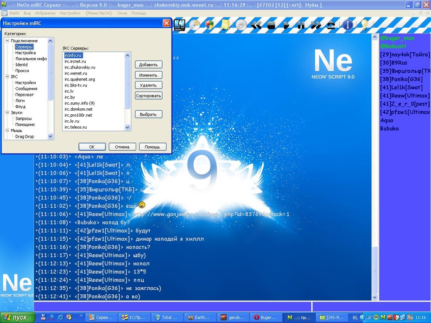This screenshot has height=323, width=431.
Task: Click the round speaker mute icon
Action: [x=241, y=25]
